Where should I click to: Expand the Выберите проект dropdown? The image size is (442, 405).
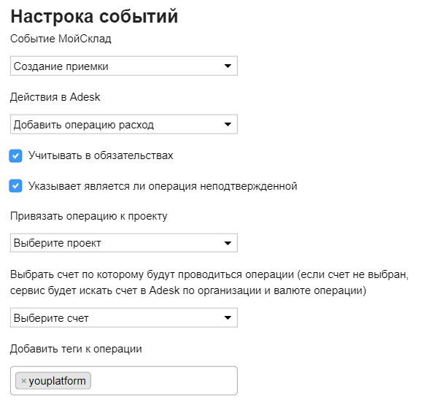coord(124,243)
